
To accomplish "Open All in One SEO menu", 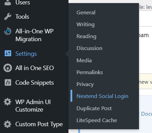I will (x=35, y=68).
